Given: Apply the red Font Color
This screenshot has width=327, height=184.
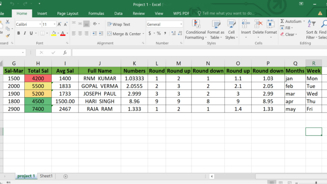Looking at the screenshot, I should (63, 33).
